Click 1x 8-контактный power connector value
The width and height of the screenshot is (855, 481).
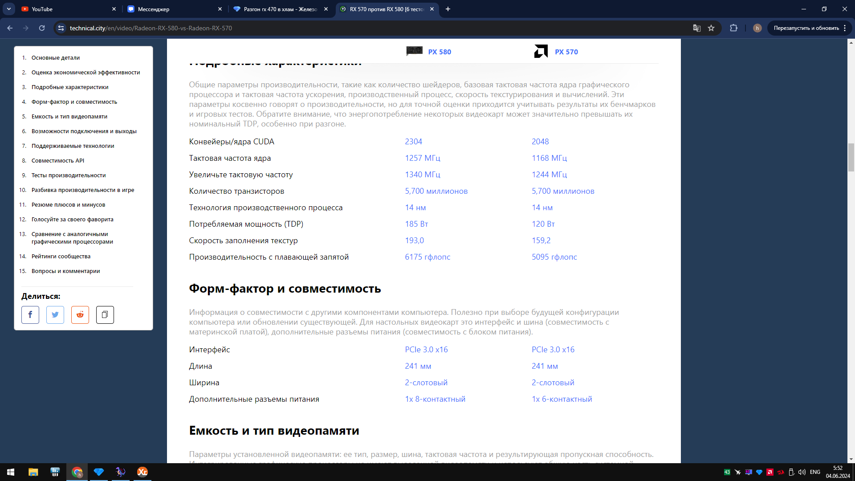click(x=435, y=399)
